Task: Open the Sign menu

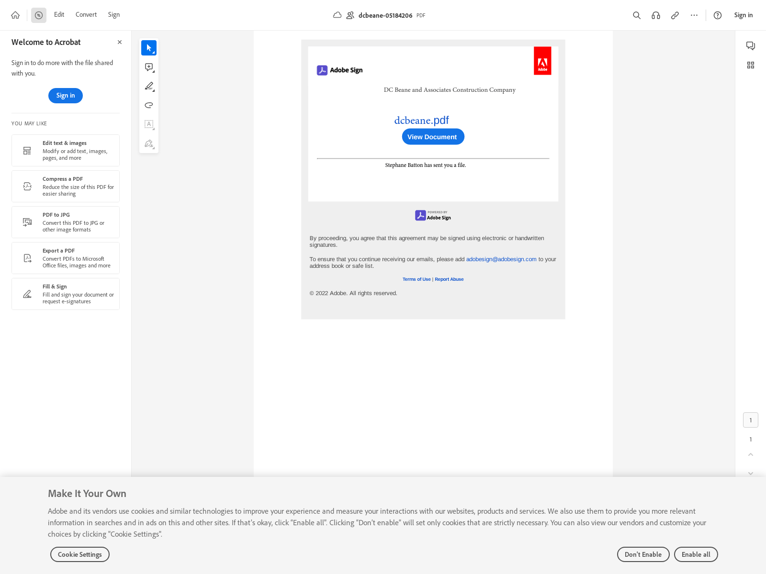Action: pos(114,15)
